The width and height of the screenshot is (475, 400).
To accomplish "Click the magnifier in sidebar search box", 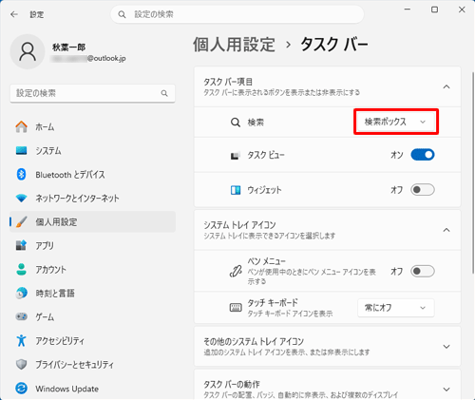I will 164,93.
